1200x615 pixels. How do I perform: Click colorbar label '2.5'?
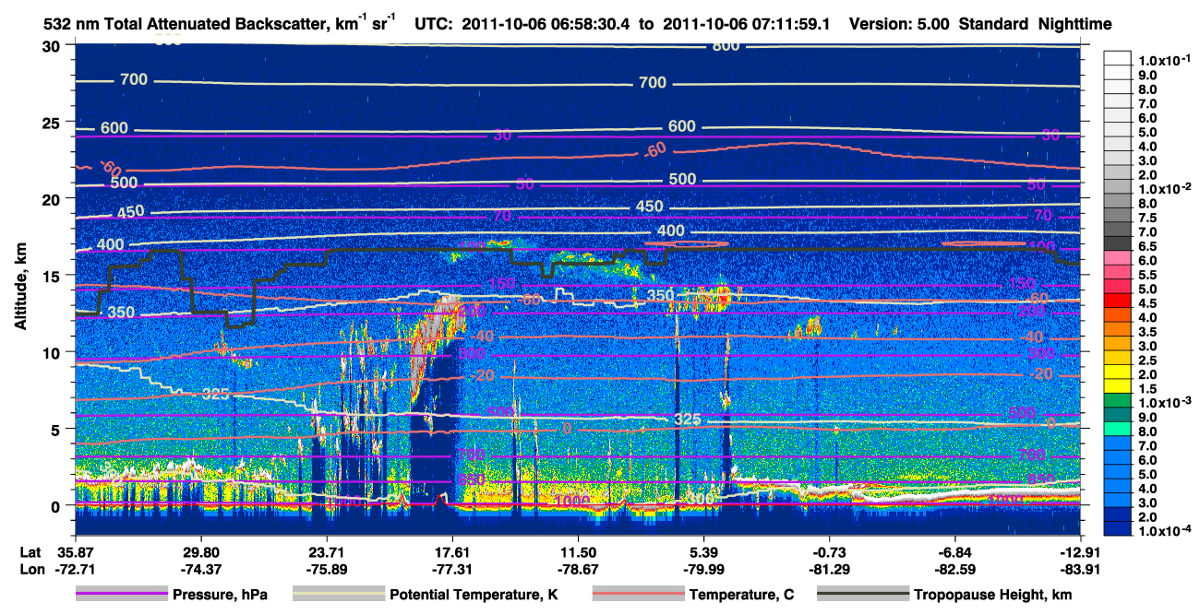(x=1146, y=361)
